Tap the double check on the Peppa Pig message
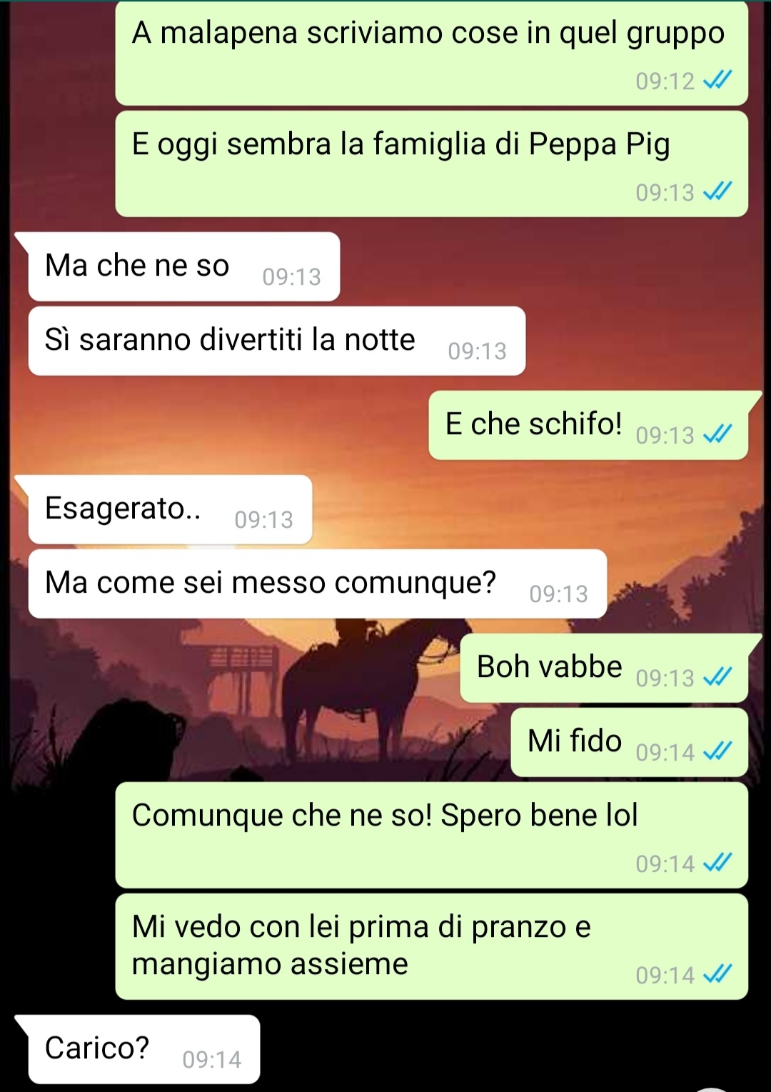Image resolution: width=771 pixels, height=1092 pixels. point(717,191)
